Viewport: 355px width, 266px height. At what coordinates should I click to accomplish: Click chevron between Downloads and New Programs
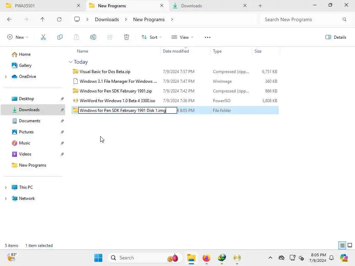(x=126, y=19)
